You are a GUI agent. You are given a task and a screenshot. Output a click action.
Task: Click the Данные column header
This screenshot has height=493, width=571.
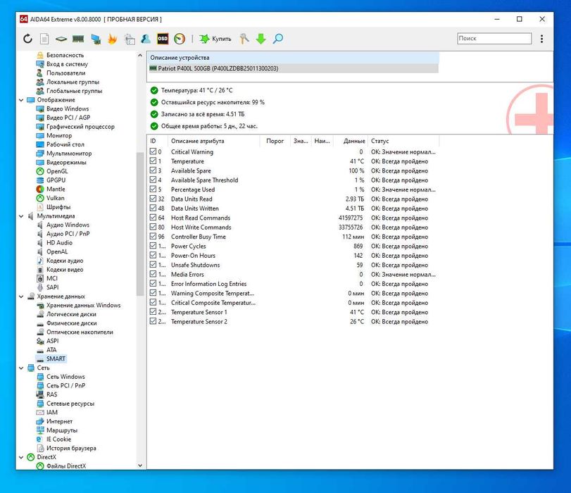click(x=350, y=141)
